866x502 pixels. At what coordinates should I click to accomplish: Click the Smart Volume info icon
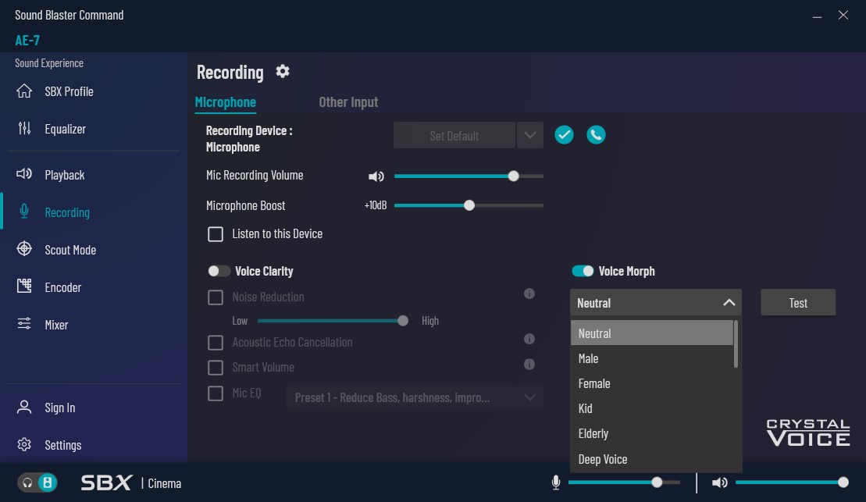pyautogui.click(x=529, y=365)
